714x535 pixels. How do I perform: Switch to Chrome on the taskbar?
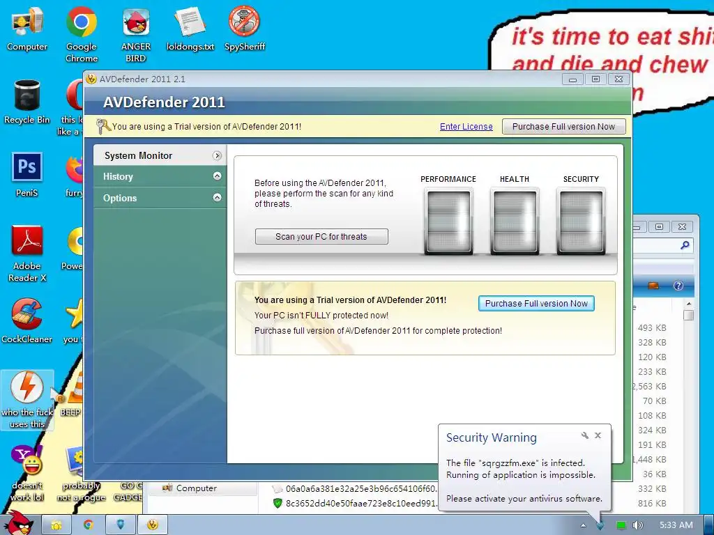[x=89, y=525]
